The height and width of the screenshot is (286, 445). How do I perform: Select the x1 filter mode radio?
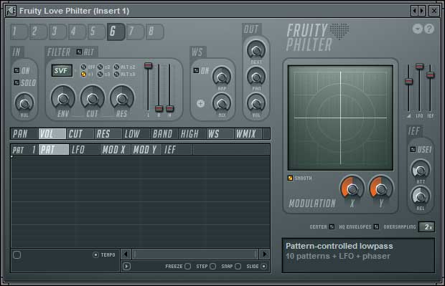[83, 75]
